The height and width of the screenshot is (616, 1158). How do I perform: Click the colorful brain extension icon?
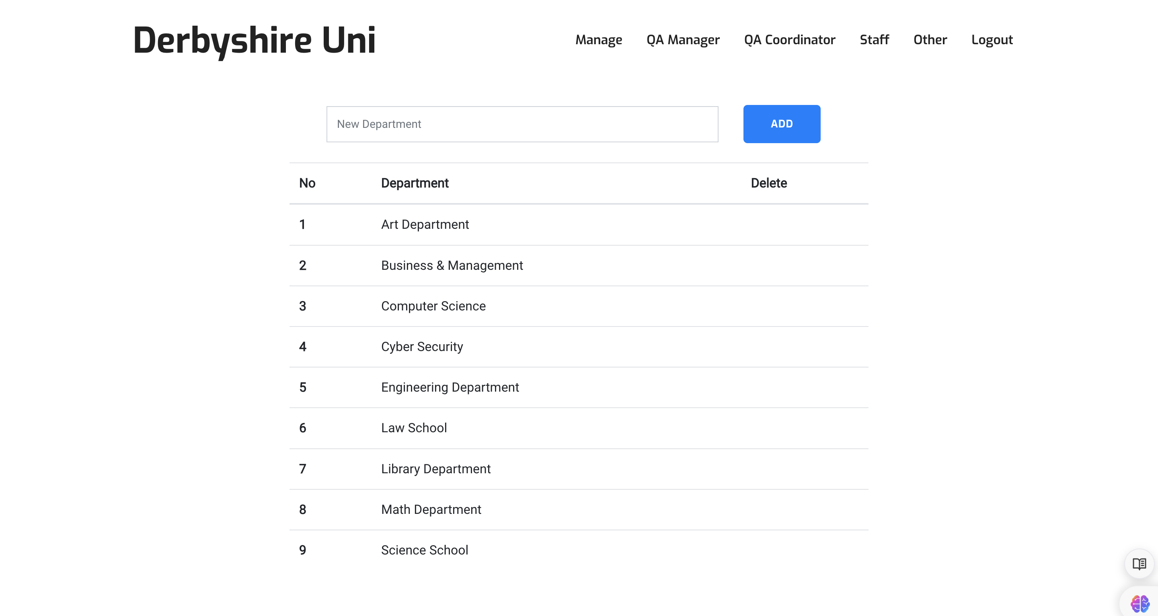click(x=1140, y=604)
